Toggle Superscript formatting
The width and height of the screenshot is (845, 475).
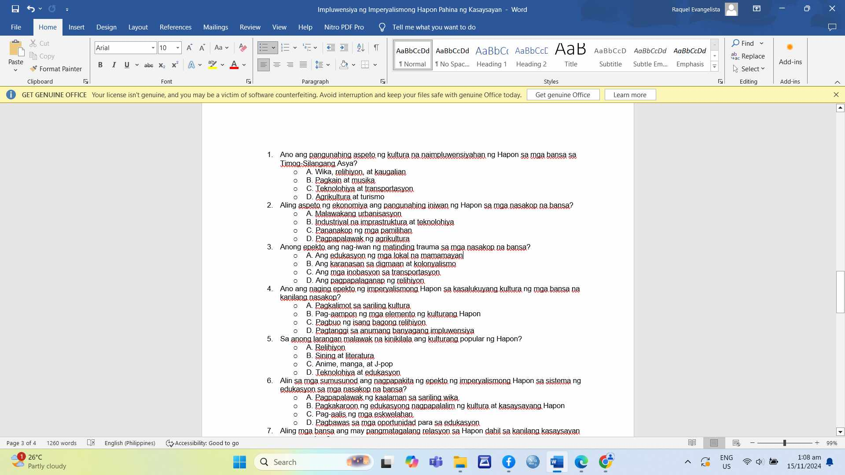click(175, 65)
